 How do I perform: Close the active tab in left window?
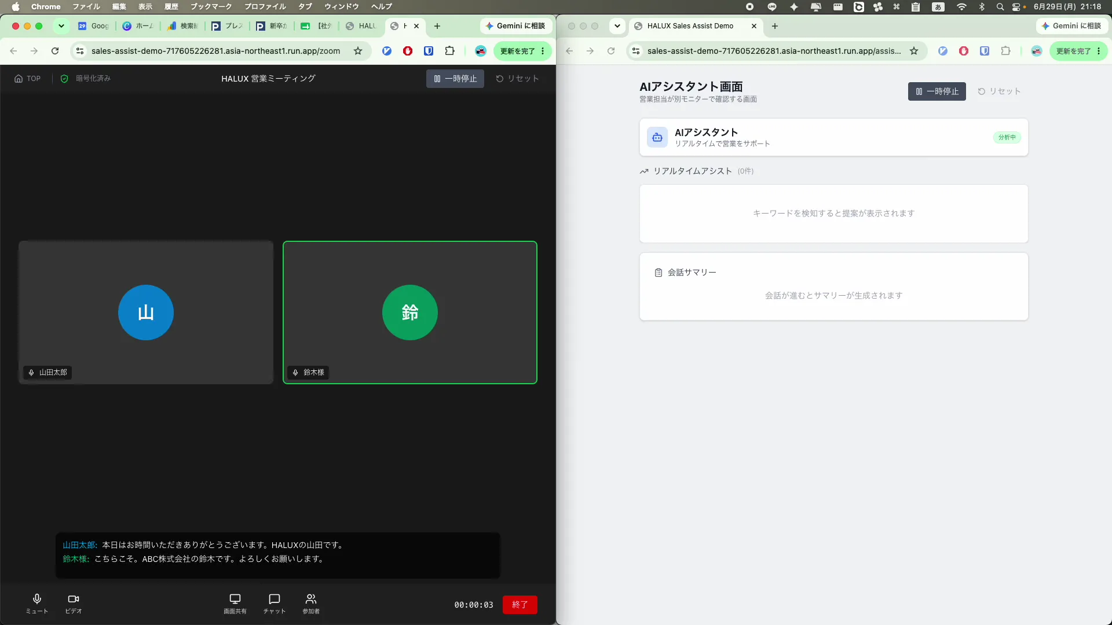tap(416, 26)
